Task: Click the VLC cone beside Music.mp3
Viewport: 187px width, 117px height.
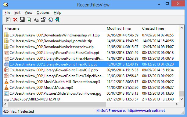Action: [6, 87]
